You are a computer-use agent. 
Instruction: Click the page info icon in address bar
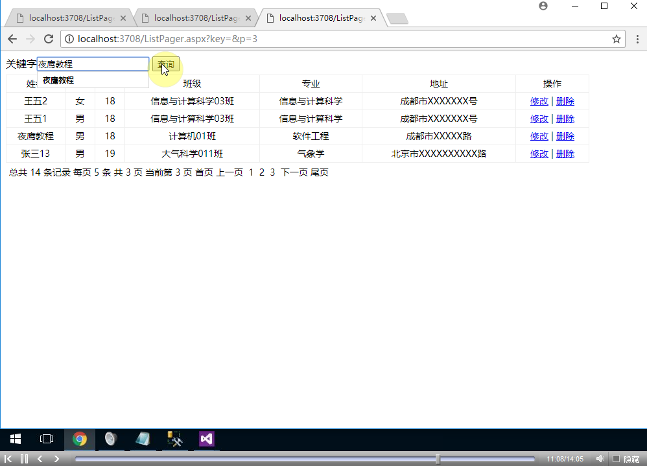pos(69,39)
